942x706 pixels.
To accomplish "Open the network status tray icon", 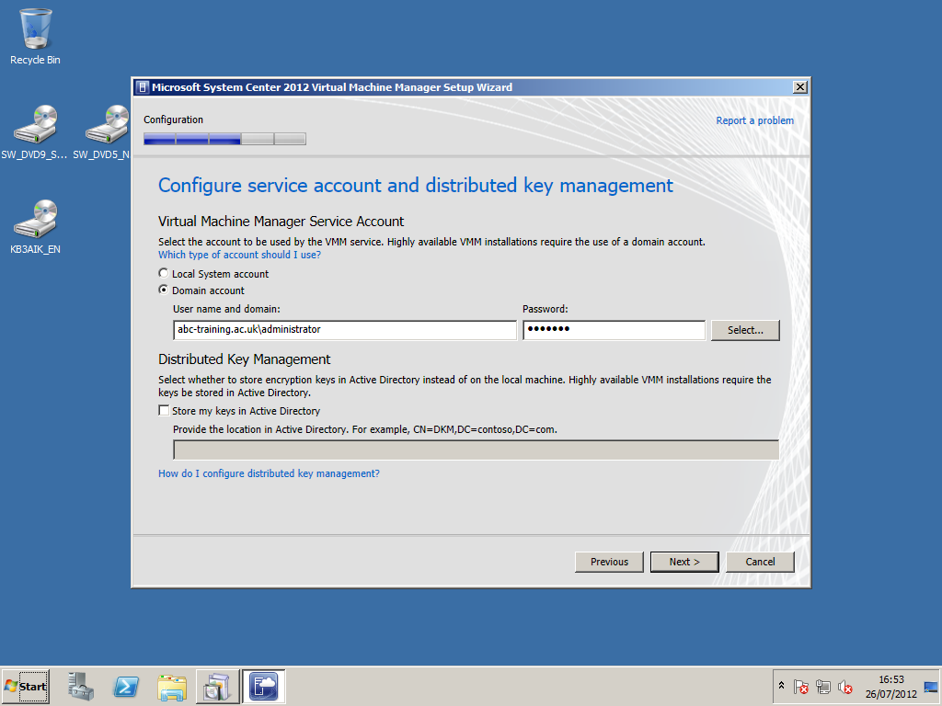I will (x=823, y=686).
